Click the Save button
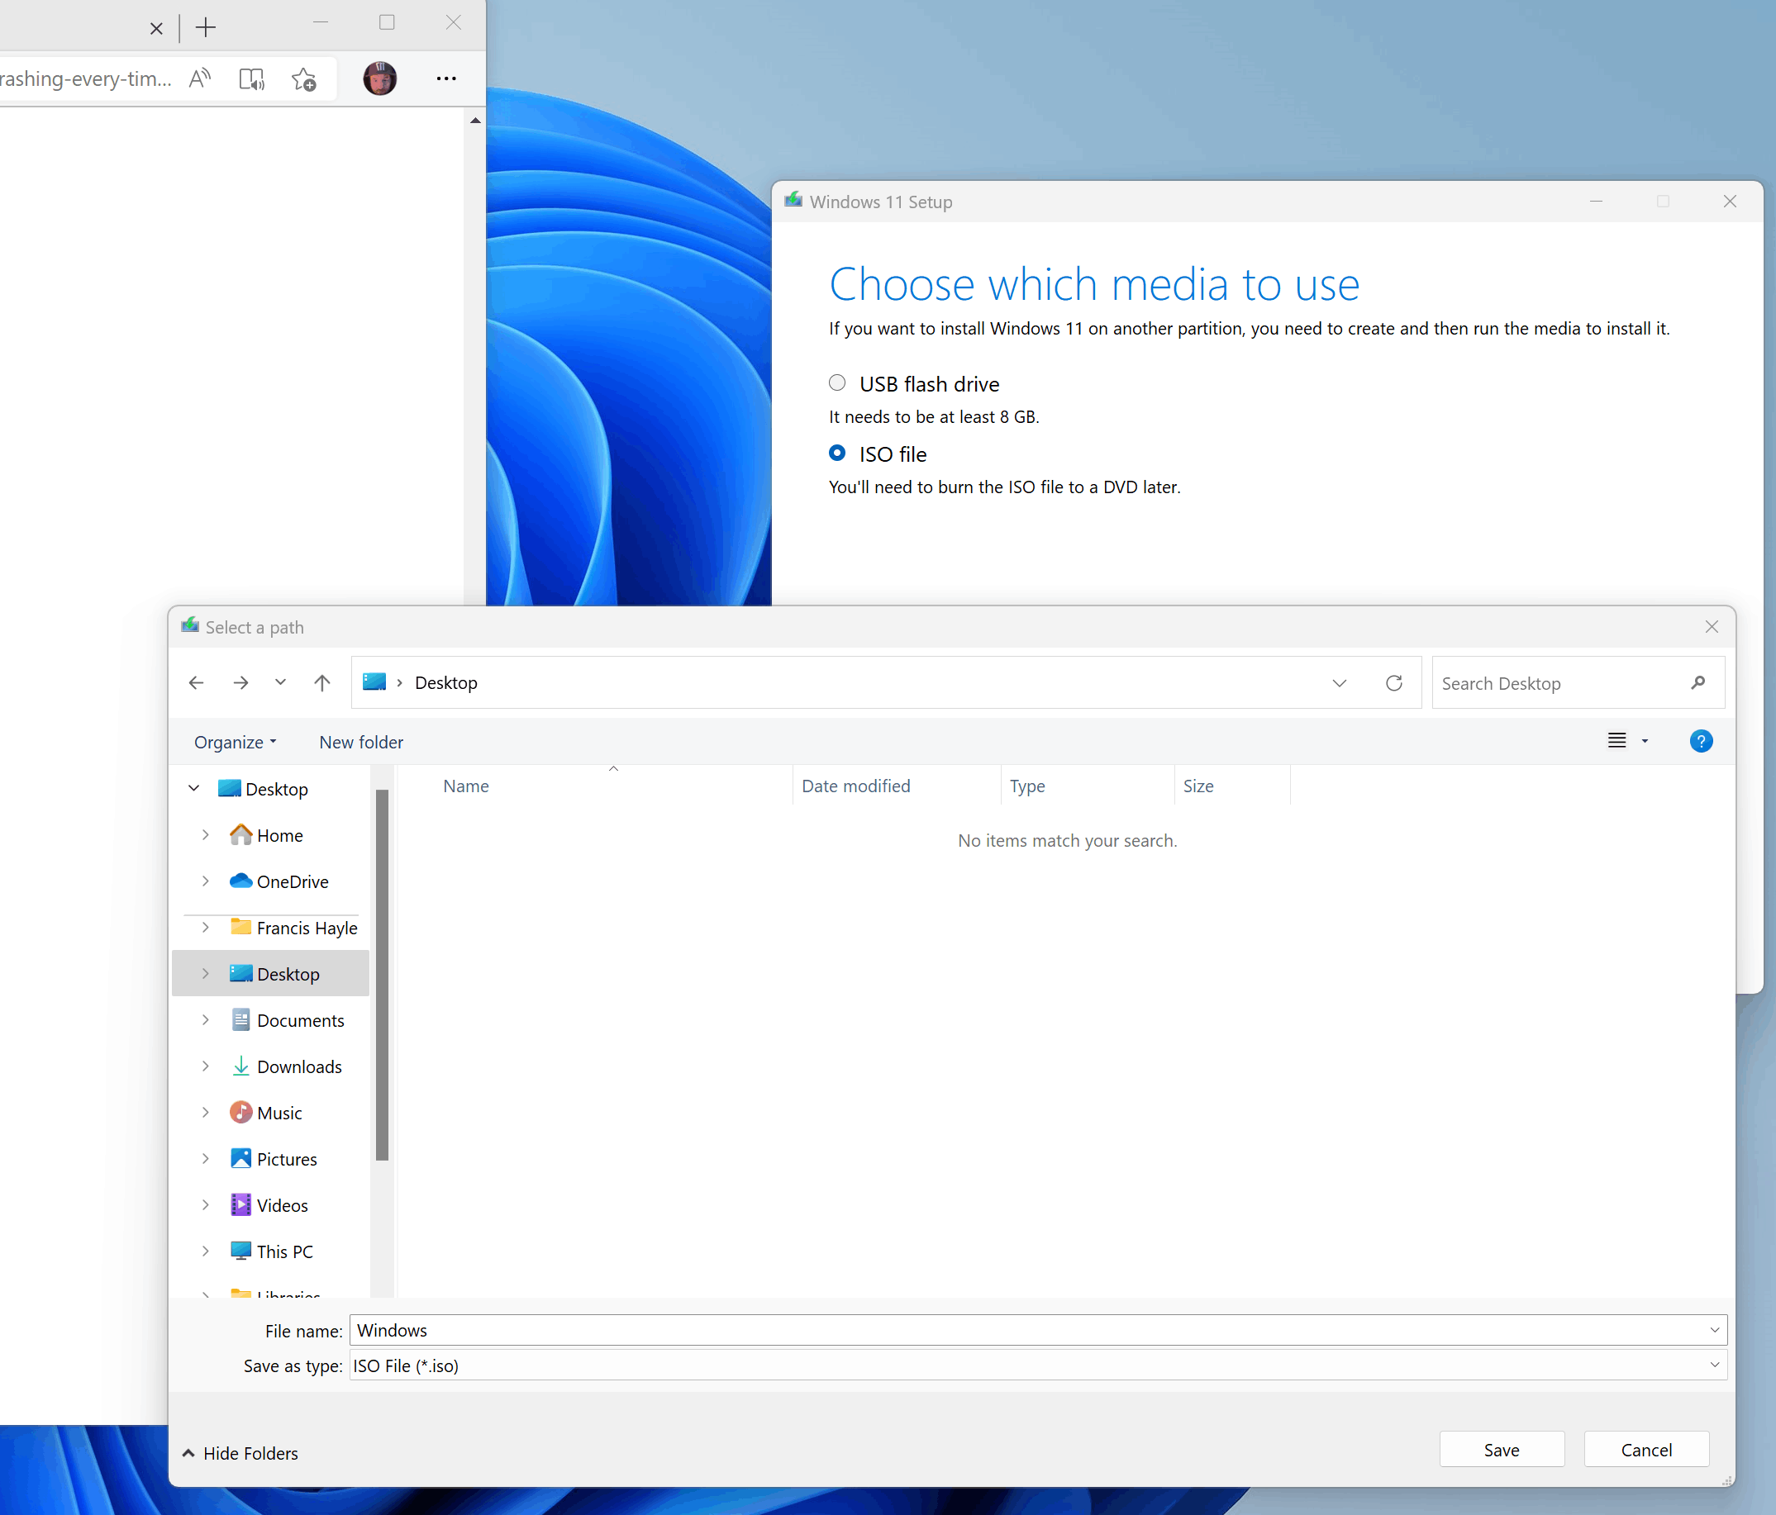Screen dimensions: 1776x1515 click(x=1502, y=1449)
